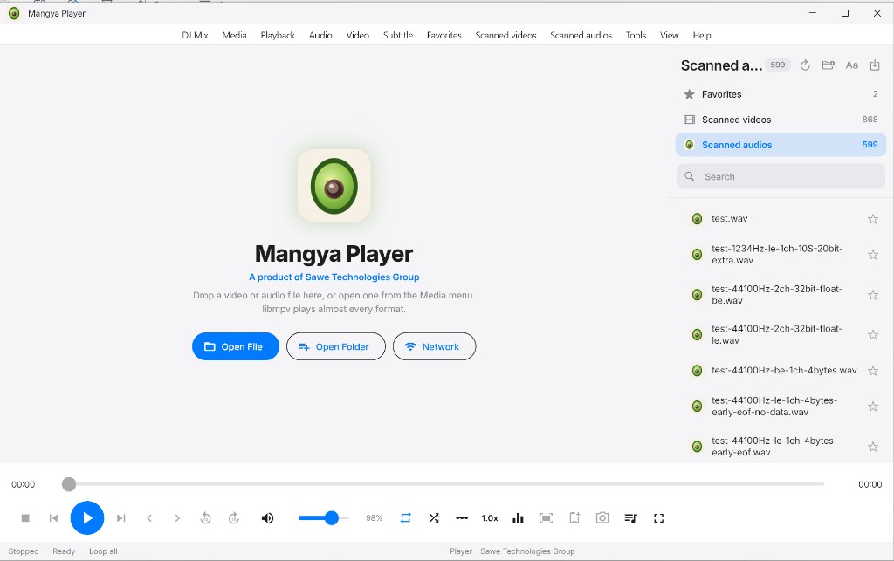The height and width of the screenshot is (561, 894).
Task: Toggle the playlist panel icon
Action: pyautogui.click(x=630, y=517)
